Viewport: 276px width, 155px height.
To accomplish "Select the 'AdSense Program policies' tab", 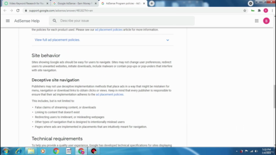I will (x=123, y=3).
